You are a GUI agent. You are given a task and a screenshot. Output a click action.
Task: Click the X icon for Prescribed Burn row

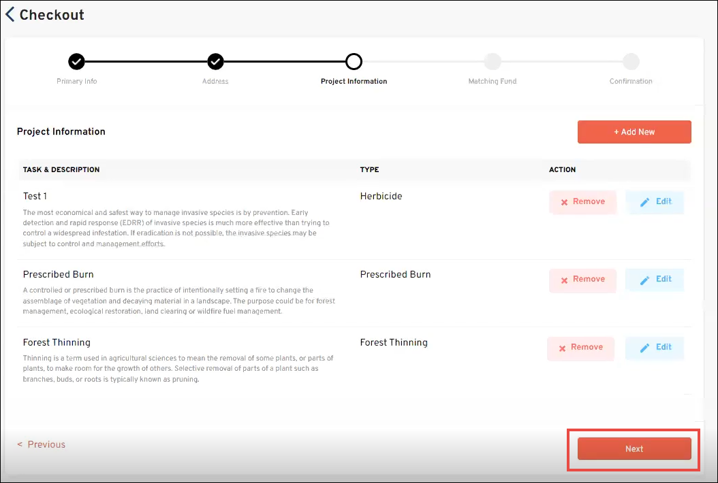tap(564, 280)
